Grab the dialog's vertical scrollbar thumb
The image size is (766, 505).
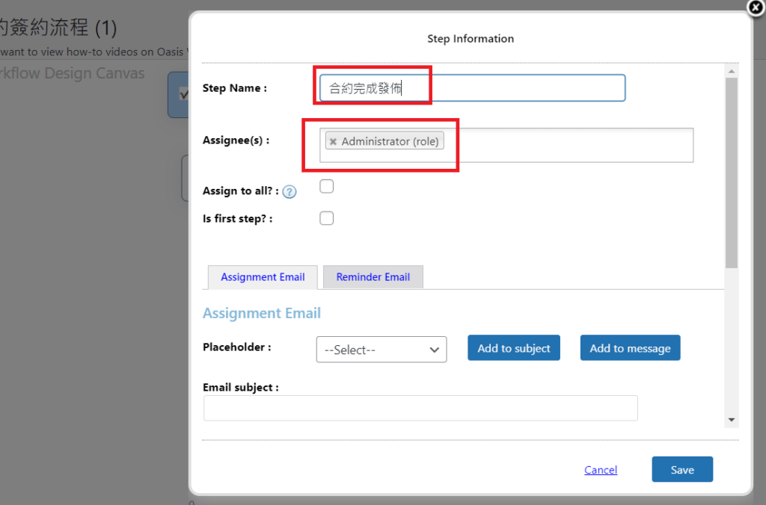pos(732,172)
